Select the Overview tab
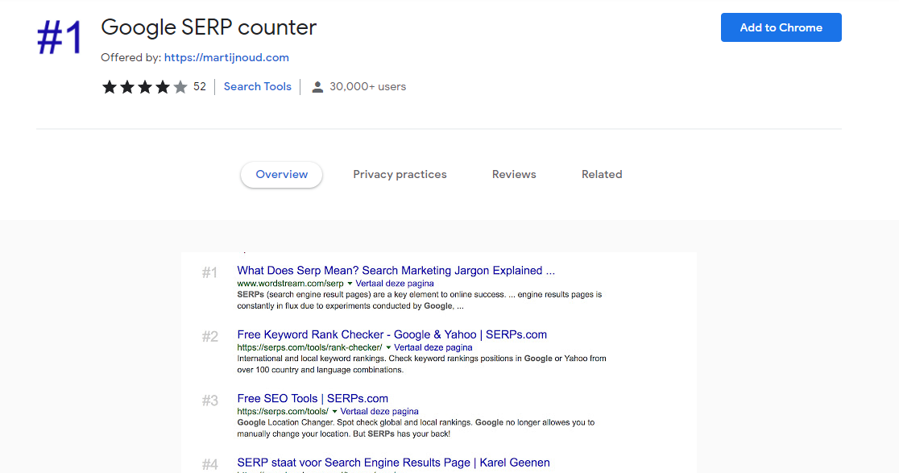Screen dimensions: 899x473 coord(281,174)
